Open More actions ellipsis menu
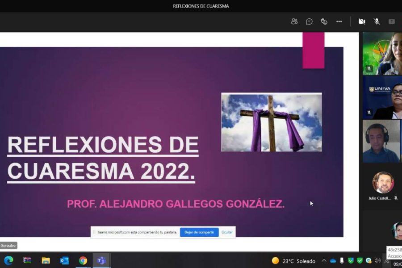This screenshot has height=268, width=402. coord(339,21)
